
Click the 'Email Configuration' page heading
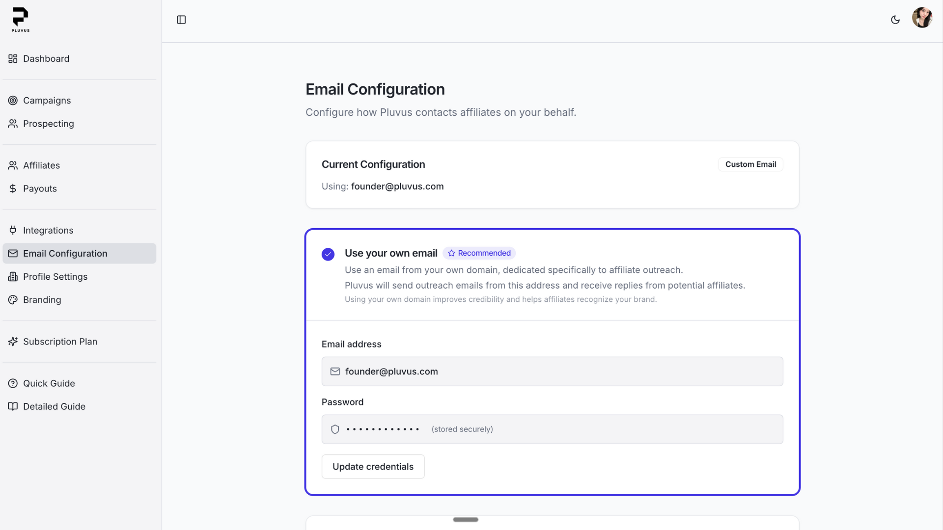375,89
